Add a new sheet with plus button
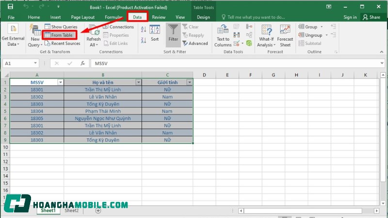 click(98, 211)
